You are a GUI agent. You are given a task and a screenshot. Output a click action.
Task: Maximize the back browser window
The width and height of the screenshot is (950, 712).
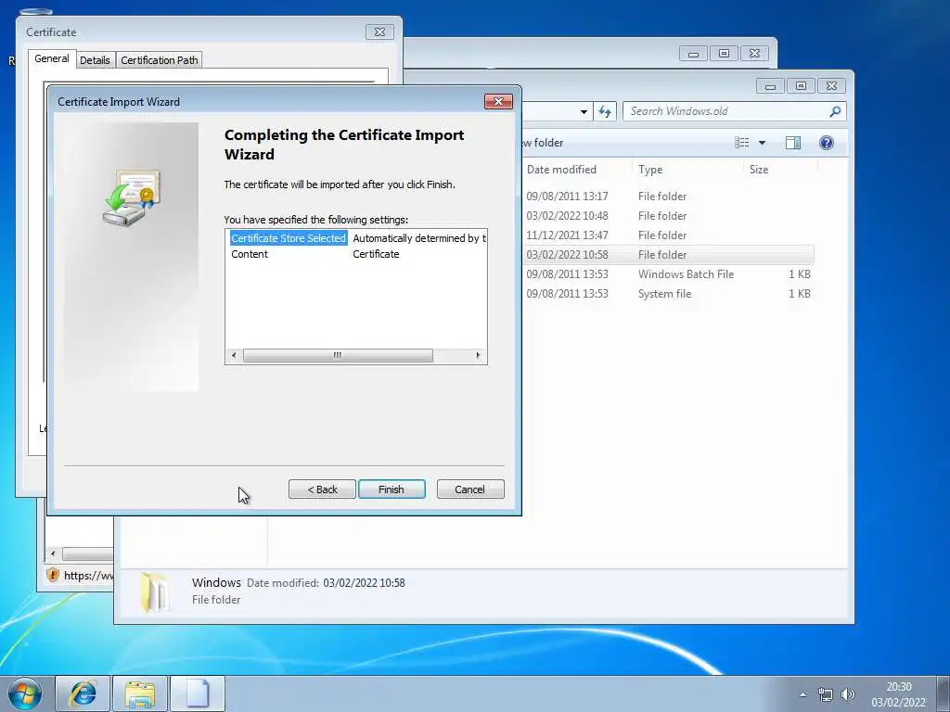coord(724,53)
